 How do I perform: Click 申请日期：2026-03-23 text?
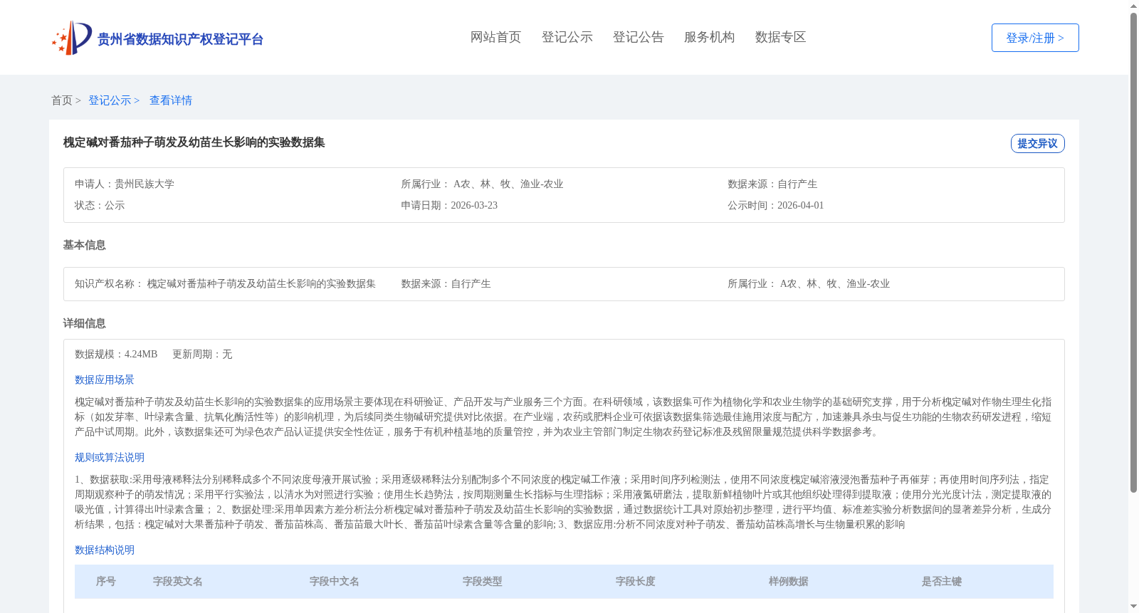[449, 205]
